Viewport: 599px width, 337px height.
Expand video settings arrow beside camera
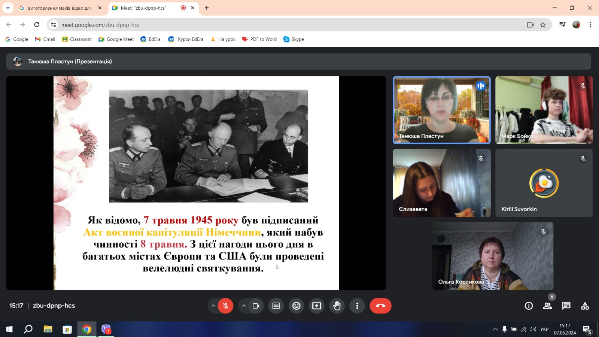coord(244,306)
